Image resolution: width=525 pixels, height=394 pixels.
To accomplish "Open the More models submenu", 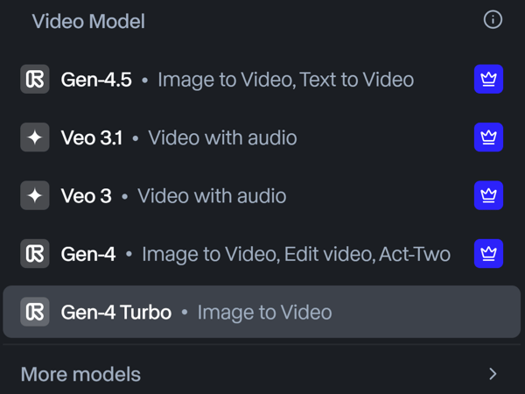I will pos(80,374).
